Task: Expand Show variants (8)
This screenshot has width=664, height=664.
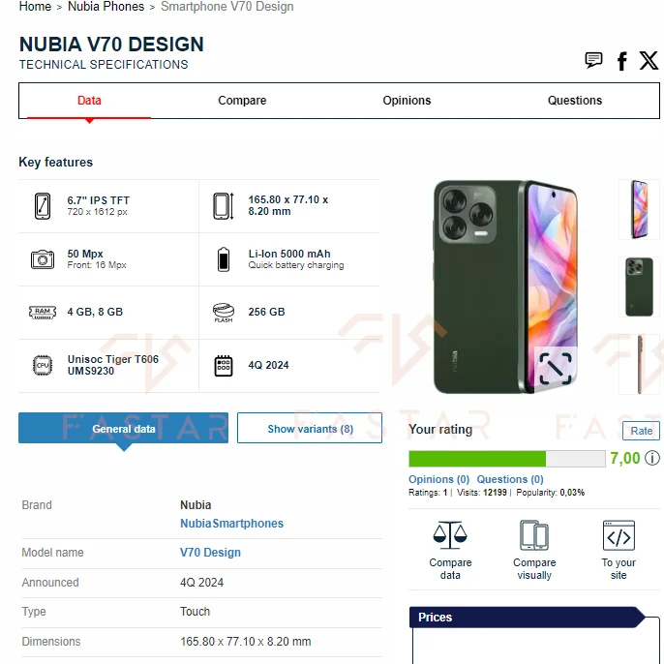Action: [x=310, y=428]
